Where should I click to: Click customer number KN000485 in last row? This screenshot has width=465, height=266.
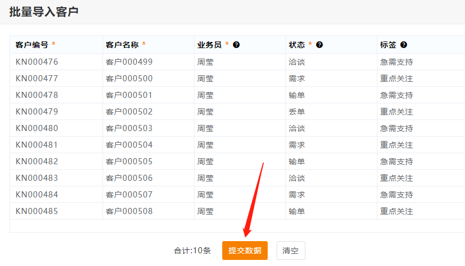[37, 211]
